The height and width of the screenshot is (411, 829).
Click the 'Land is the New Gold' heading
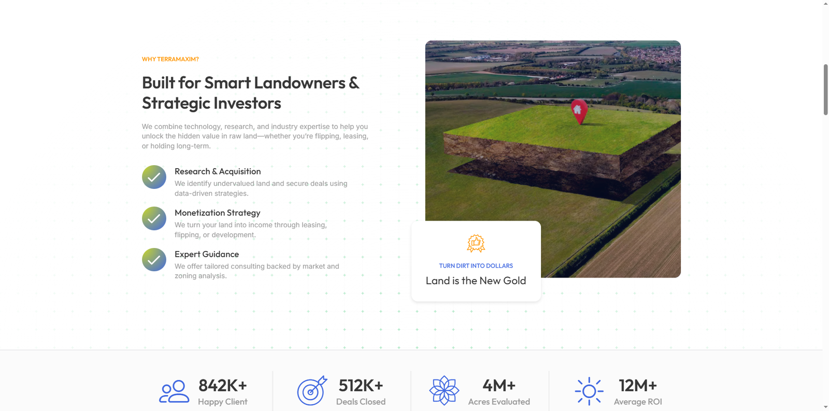pos(476,281)
